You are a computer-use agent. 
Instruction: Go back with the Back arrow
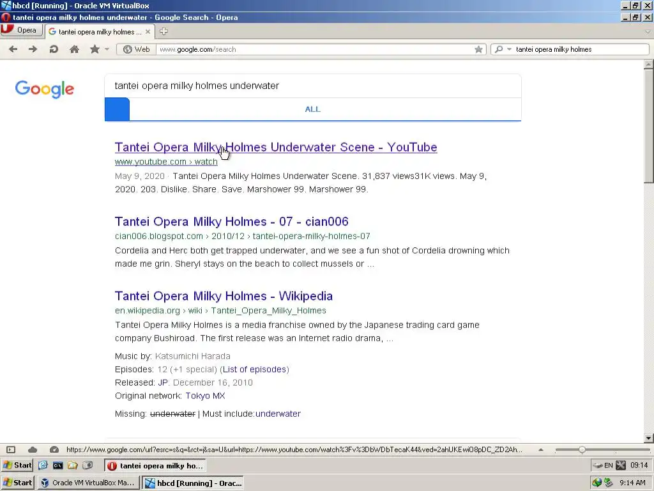[13, 49]
